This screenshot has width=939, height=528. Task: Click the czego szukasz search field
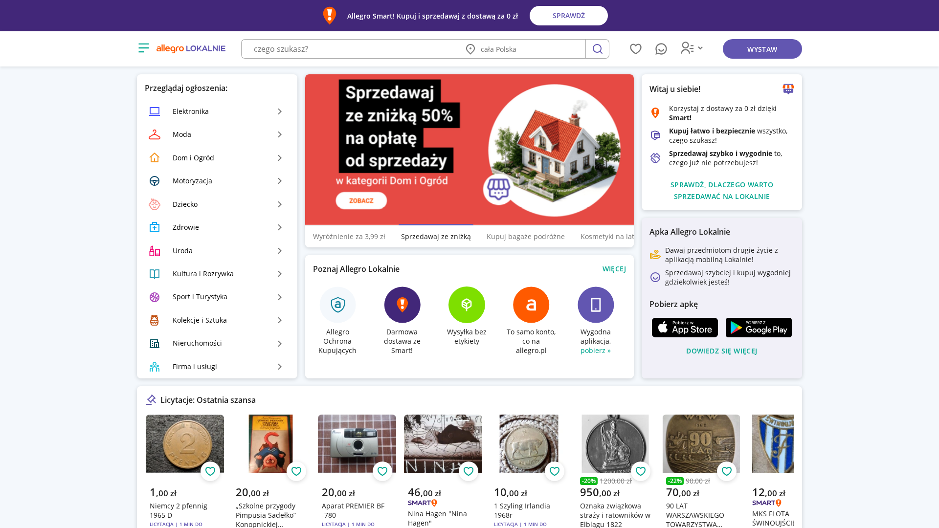pos(350,49)
